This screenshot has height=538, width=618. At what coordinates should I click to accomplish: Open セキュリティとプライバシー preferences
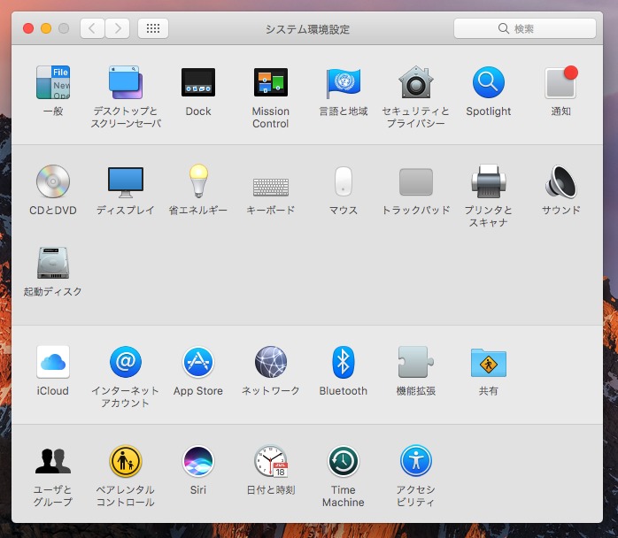pos(416,82)
